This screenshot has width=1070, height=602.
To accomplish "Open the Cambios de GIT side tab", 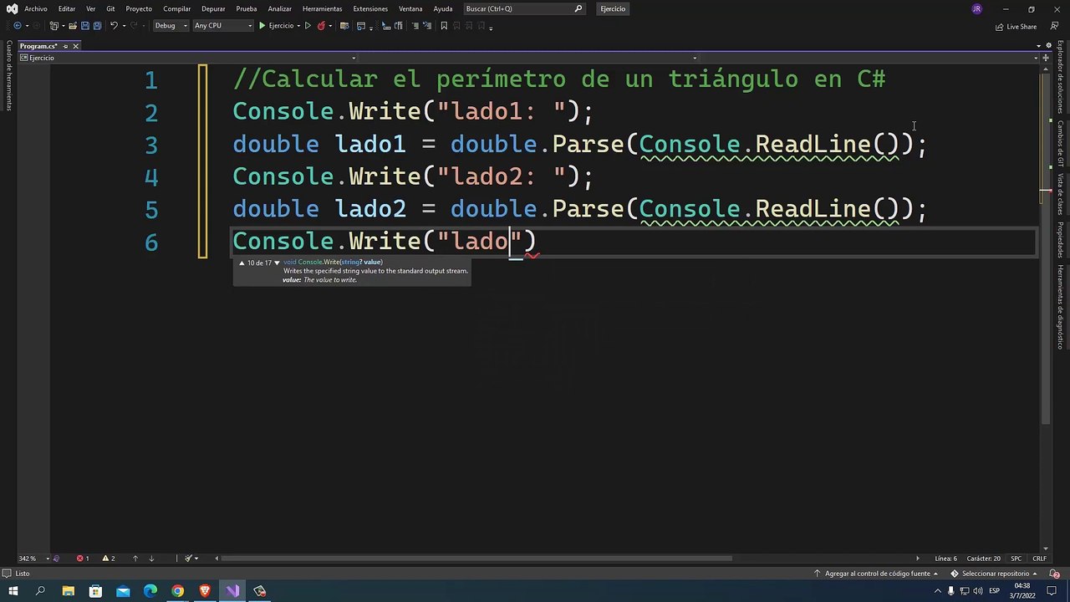I will (x=1060, y=144).
